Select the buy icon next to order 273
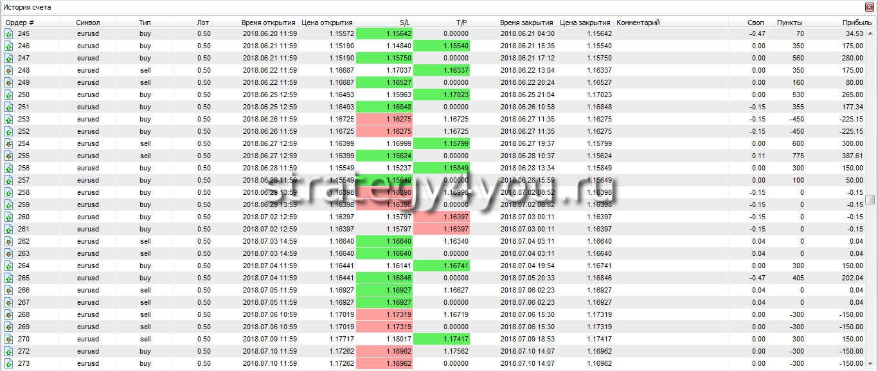 pyautogui.click(x=9, y=363)
